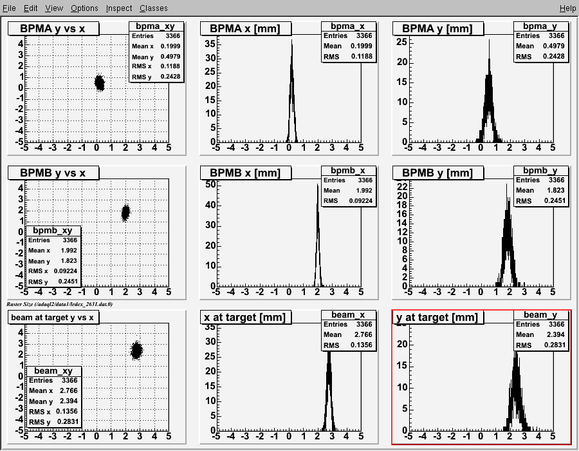This screenshot has width=579, height=451.
Task: Open the Classes menu
Action: click(x=153, y=8)
